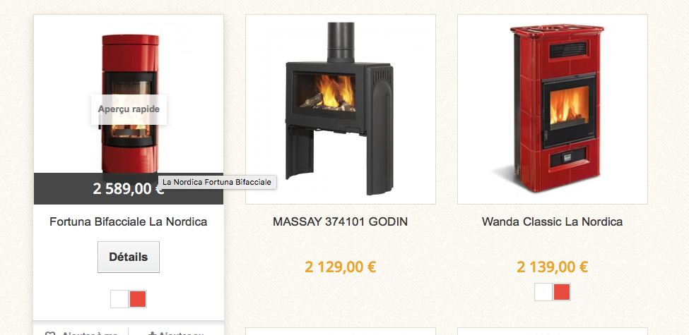689x335 pixels.
Task: Click Ajouter à ma wishlist link text
Action: point(89,334)
